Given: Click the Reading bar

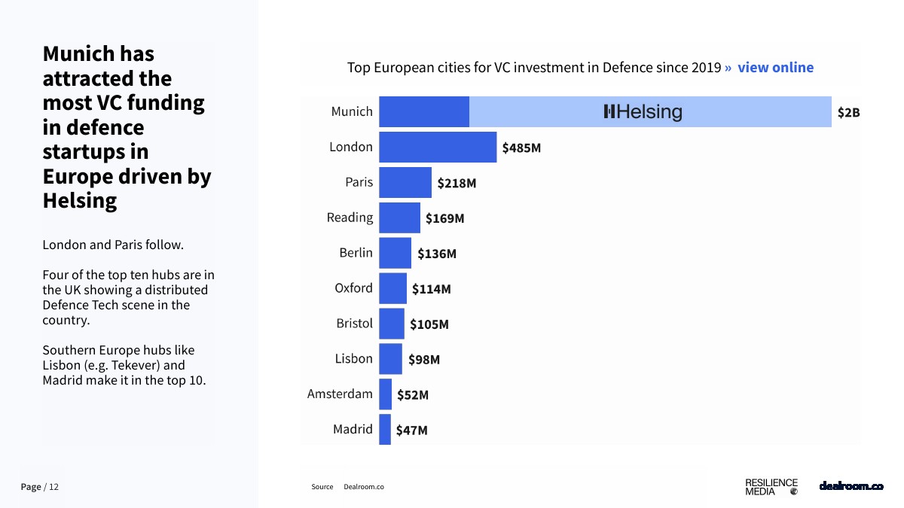Looking at the screenshot, I should (x=399, y=218).
